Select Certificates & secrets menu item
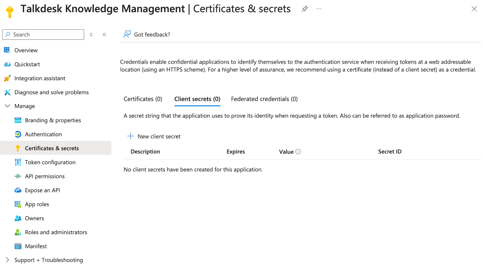Viewport: 483px width, 269px height. point(56,148)
